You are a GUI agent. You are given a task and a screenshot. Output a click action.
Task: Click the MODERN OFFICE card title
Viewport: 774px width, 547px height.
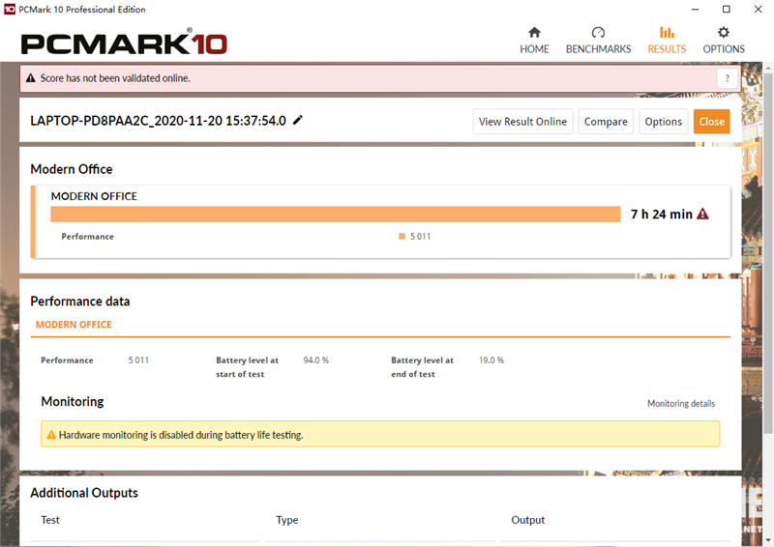point(94,196)
